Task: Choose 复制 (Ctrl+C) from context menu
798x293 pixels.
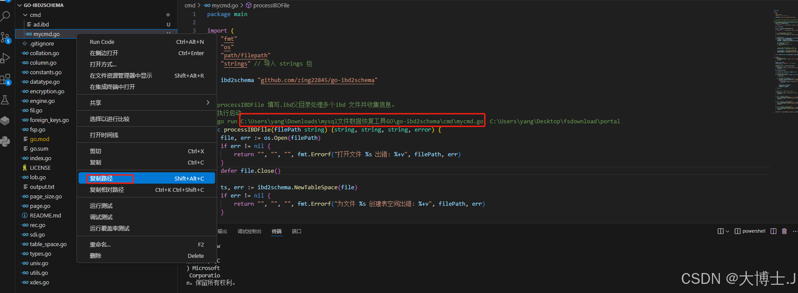Action: [147, 162]
